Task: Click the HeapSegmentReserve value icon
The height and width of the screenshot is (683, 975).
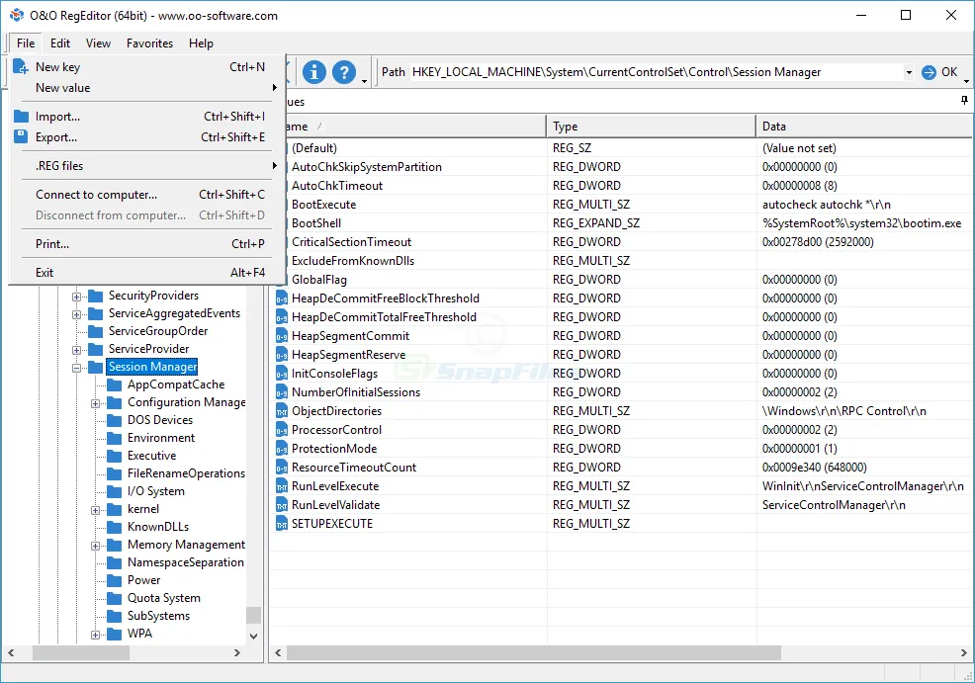Action: pos(282,354)
